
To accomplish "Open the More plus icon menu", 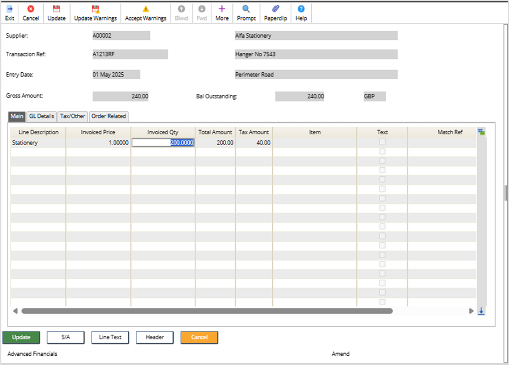I will [x=222, y=9].
